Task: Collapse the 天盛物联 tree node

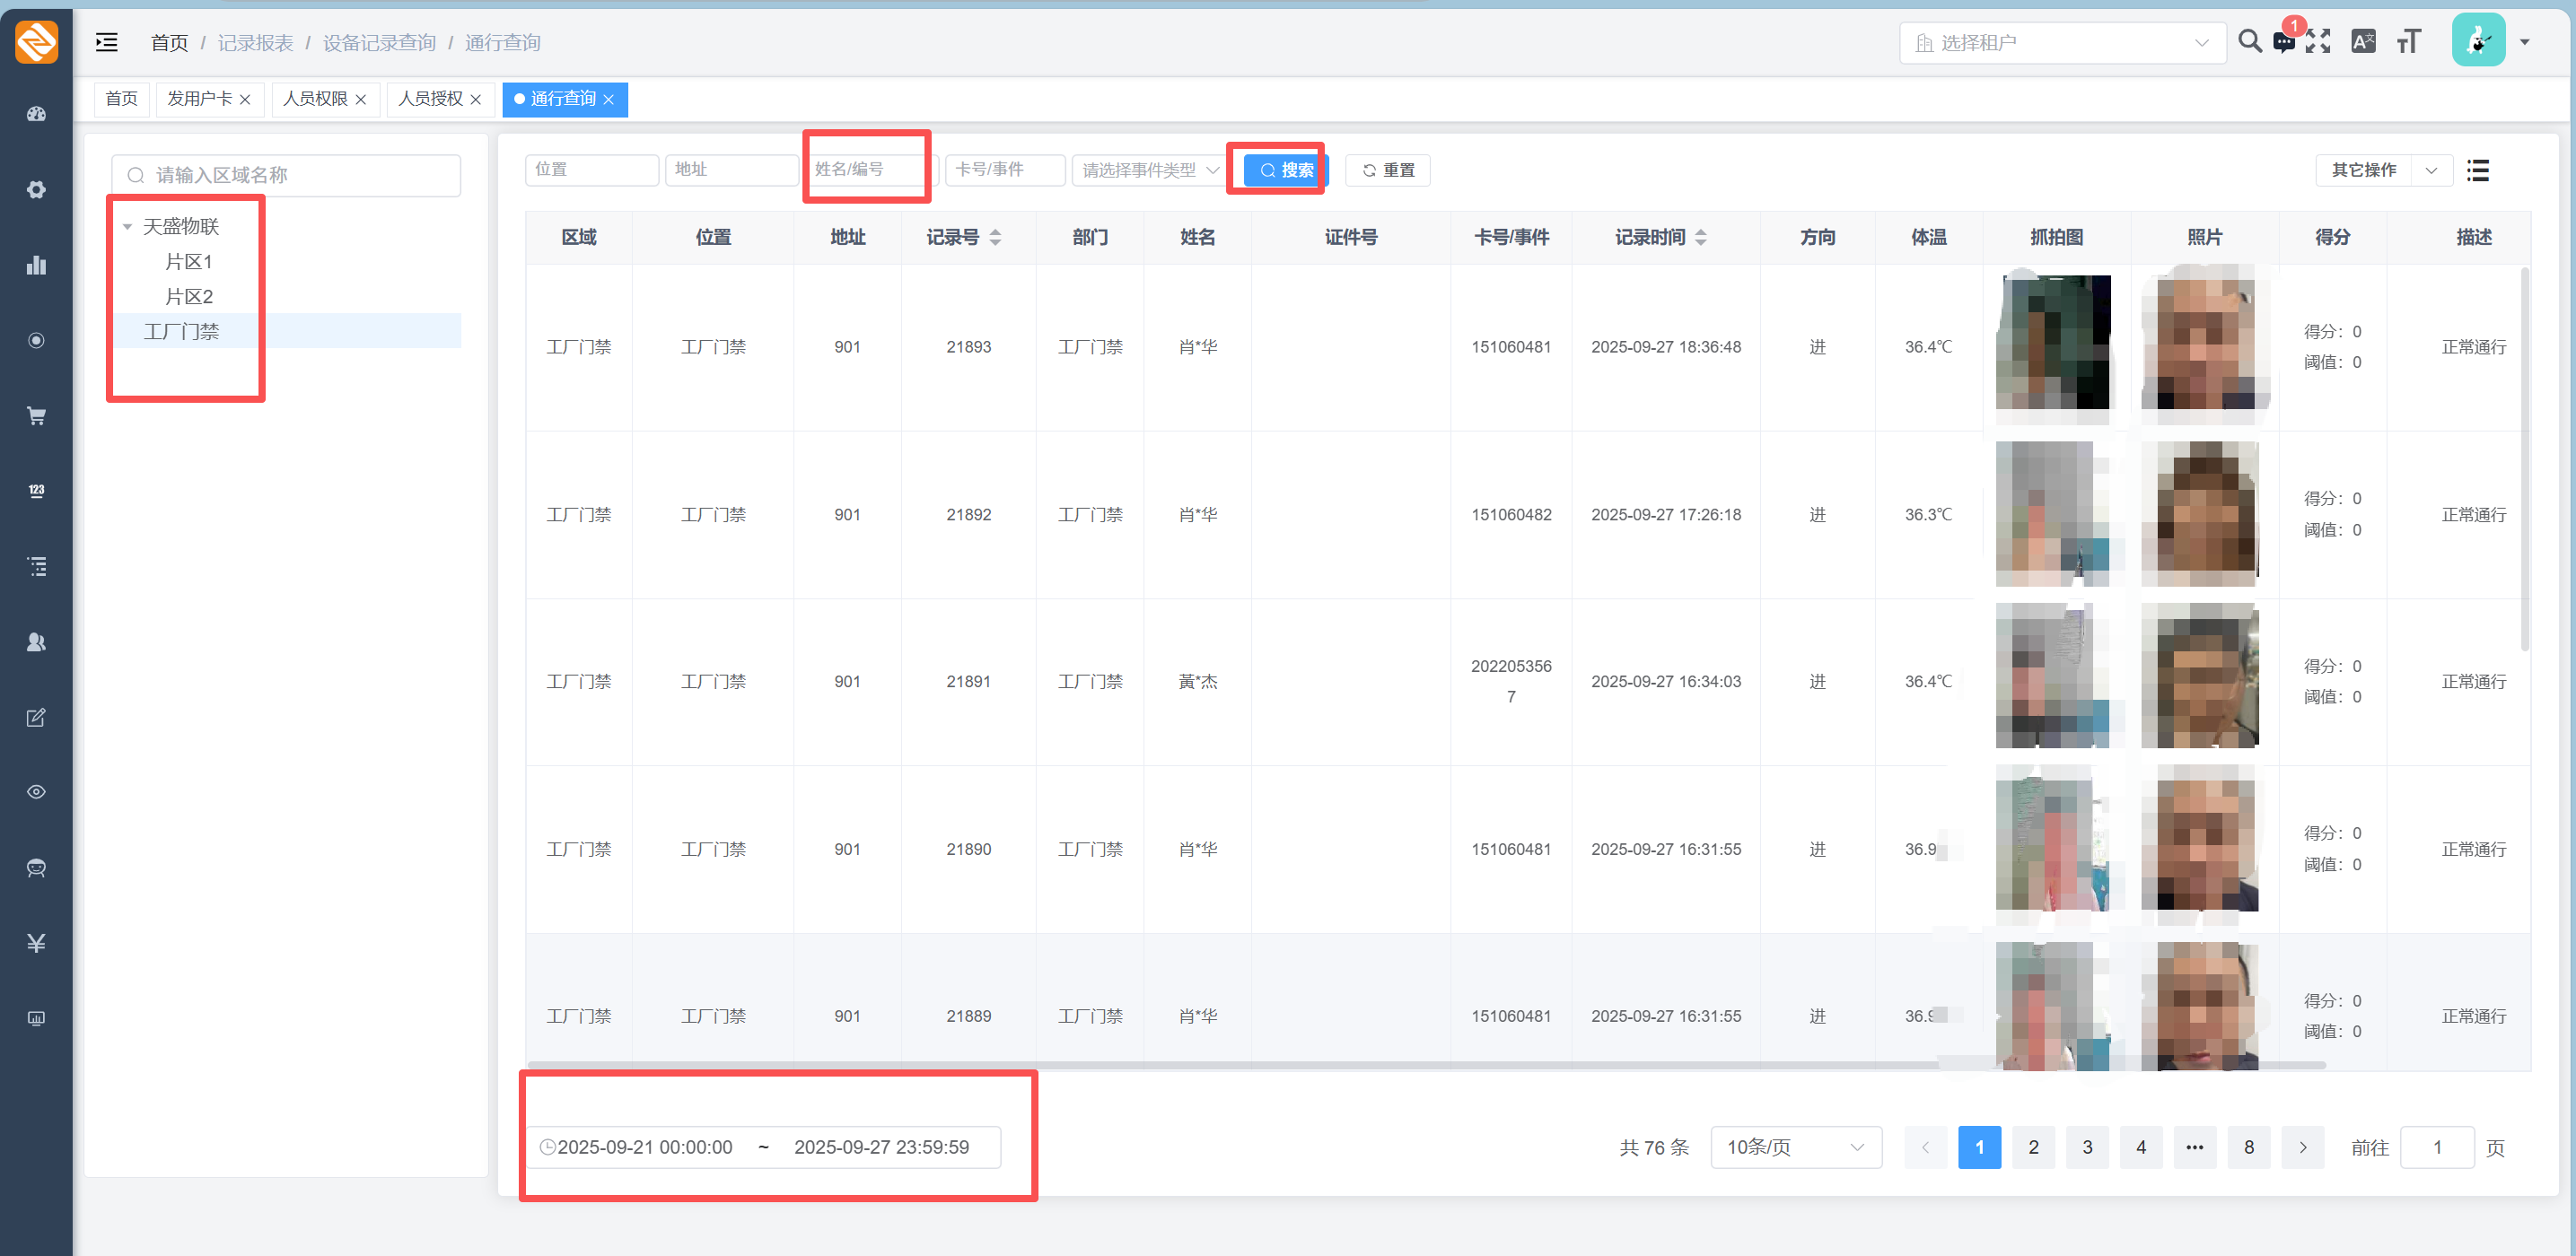Action: [x=128, y=227]
